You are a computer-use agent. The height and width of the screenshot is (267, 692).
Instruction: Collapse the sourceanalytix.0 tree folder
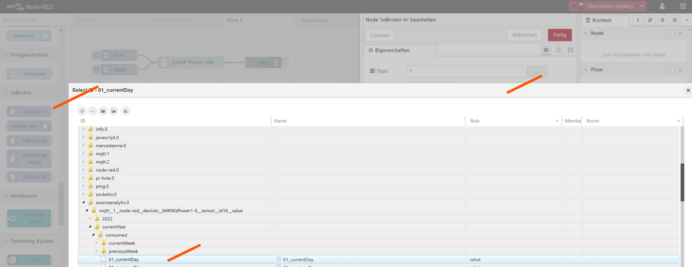84,202
